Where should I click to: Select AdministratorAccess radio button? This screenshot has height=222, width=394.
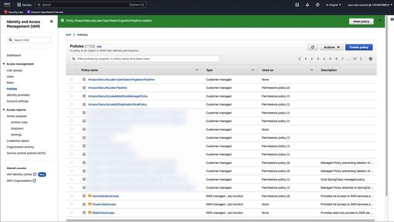(x=71, y=196)
